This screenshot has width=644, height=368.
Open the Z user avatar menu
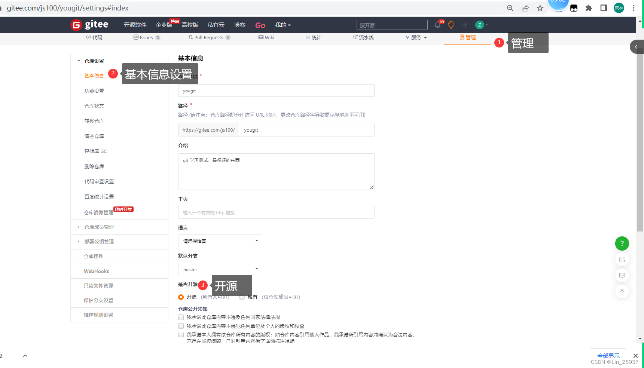pos(481,25)
